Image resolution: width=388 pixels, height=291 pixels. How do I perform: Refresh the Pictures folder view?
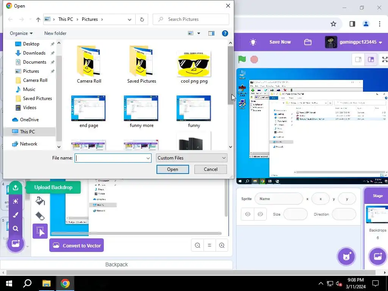point(142,19)
